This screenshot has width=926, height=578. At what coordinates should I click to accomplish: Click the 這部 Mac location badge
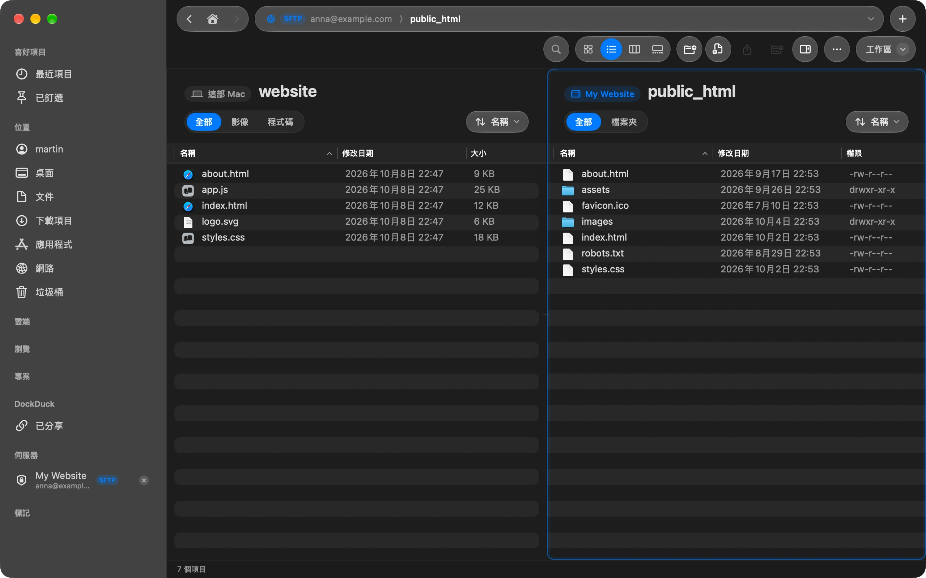tap(218, 94)
